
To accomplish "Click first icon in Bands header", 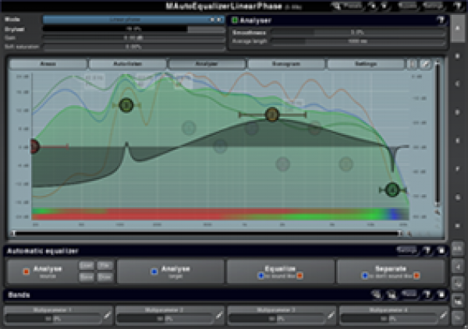I will point(377,295).
